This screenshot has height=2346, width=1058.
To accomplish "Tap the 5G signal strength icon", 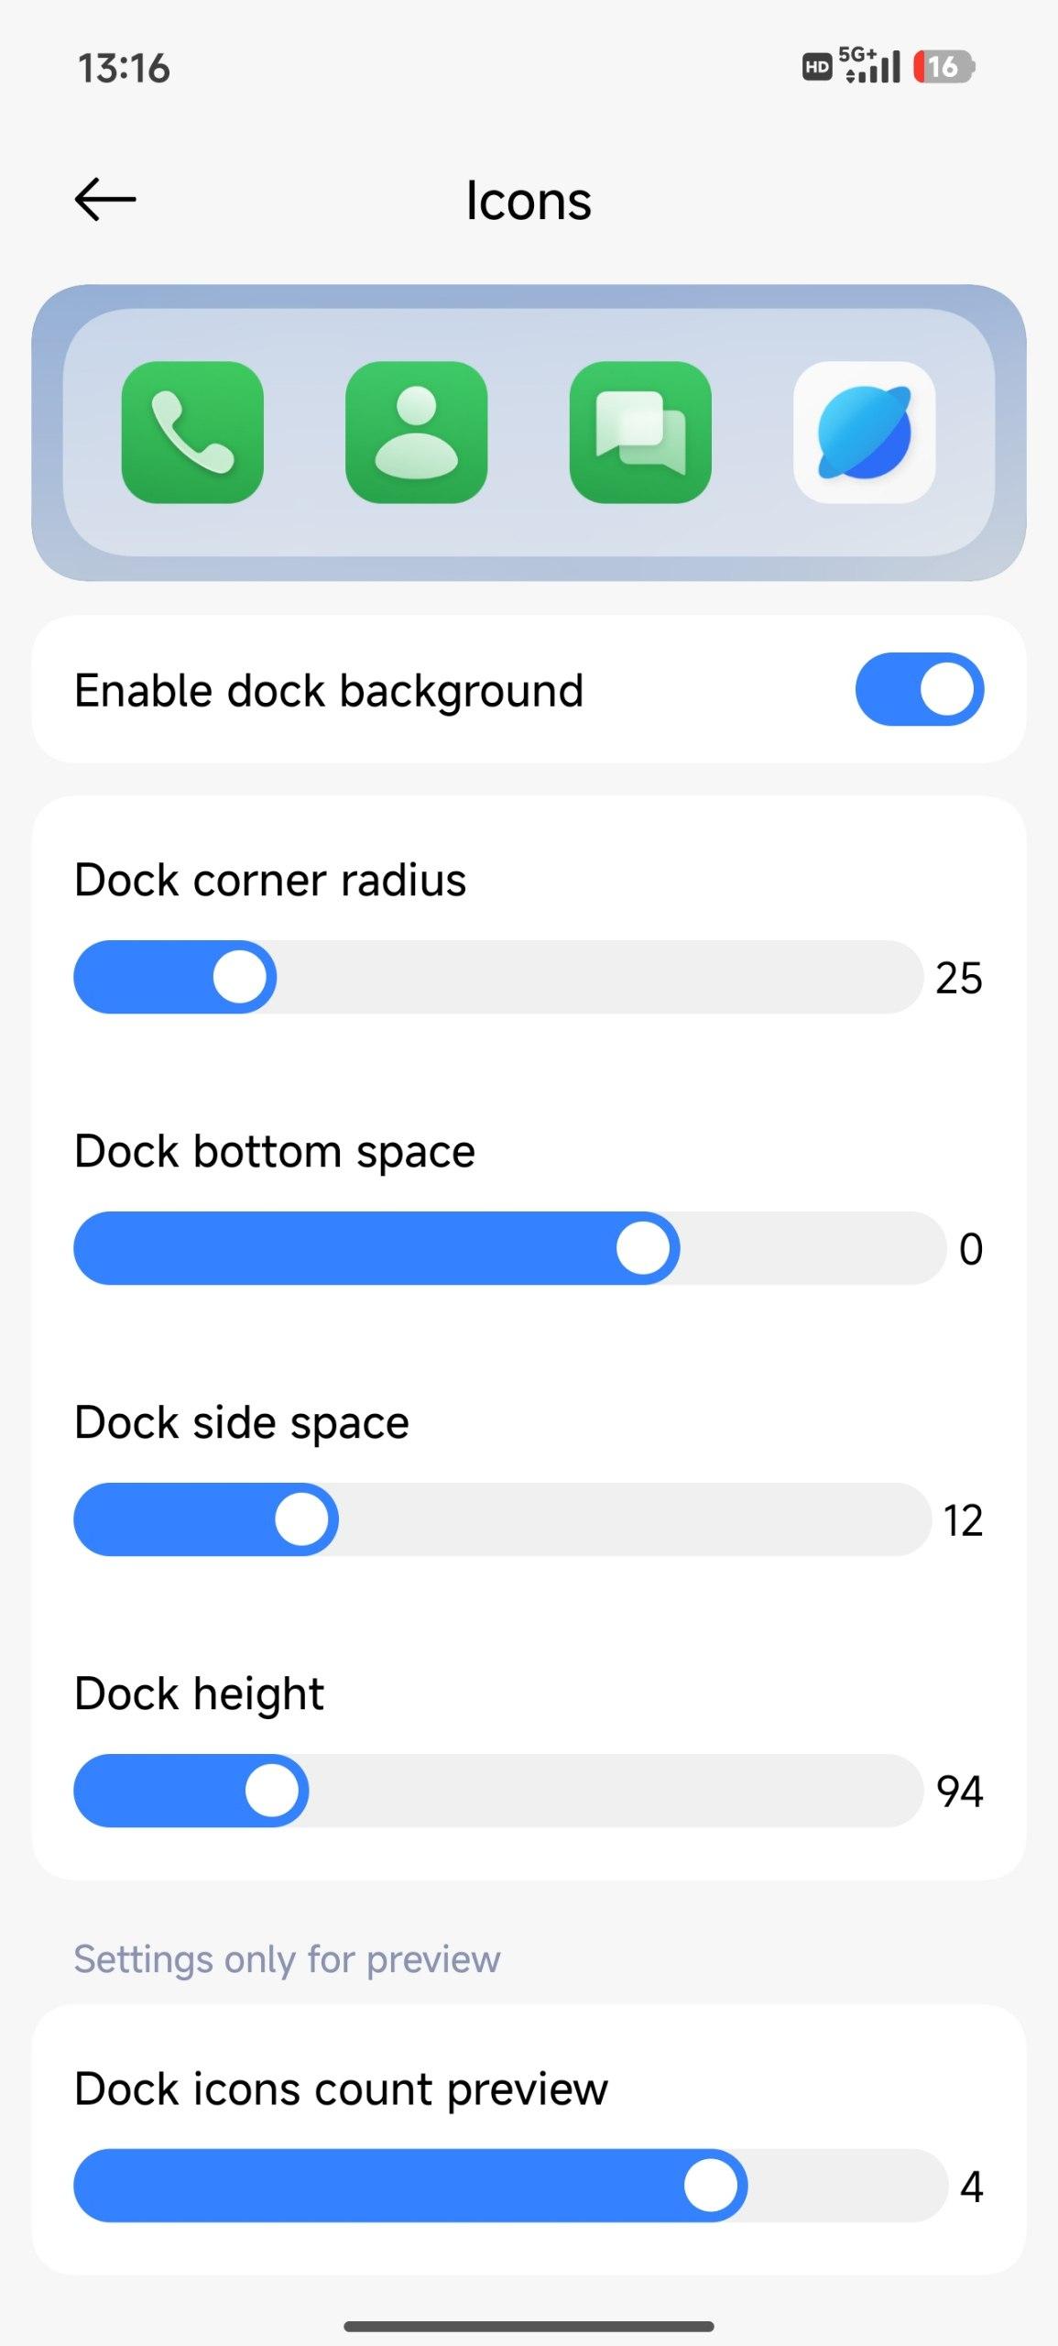I will click(x=871, y=65).
